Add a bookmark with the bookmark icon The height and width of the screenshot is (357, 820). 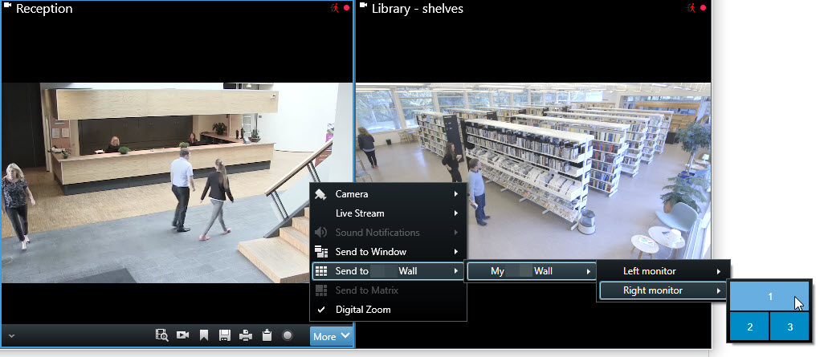[204, 336]
